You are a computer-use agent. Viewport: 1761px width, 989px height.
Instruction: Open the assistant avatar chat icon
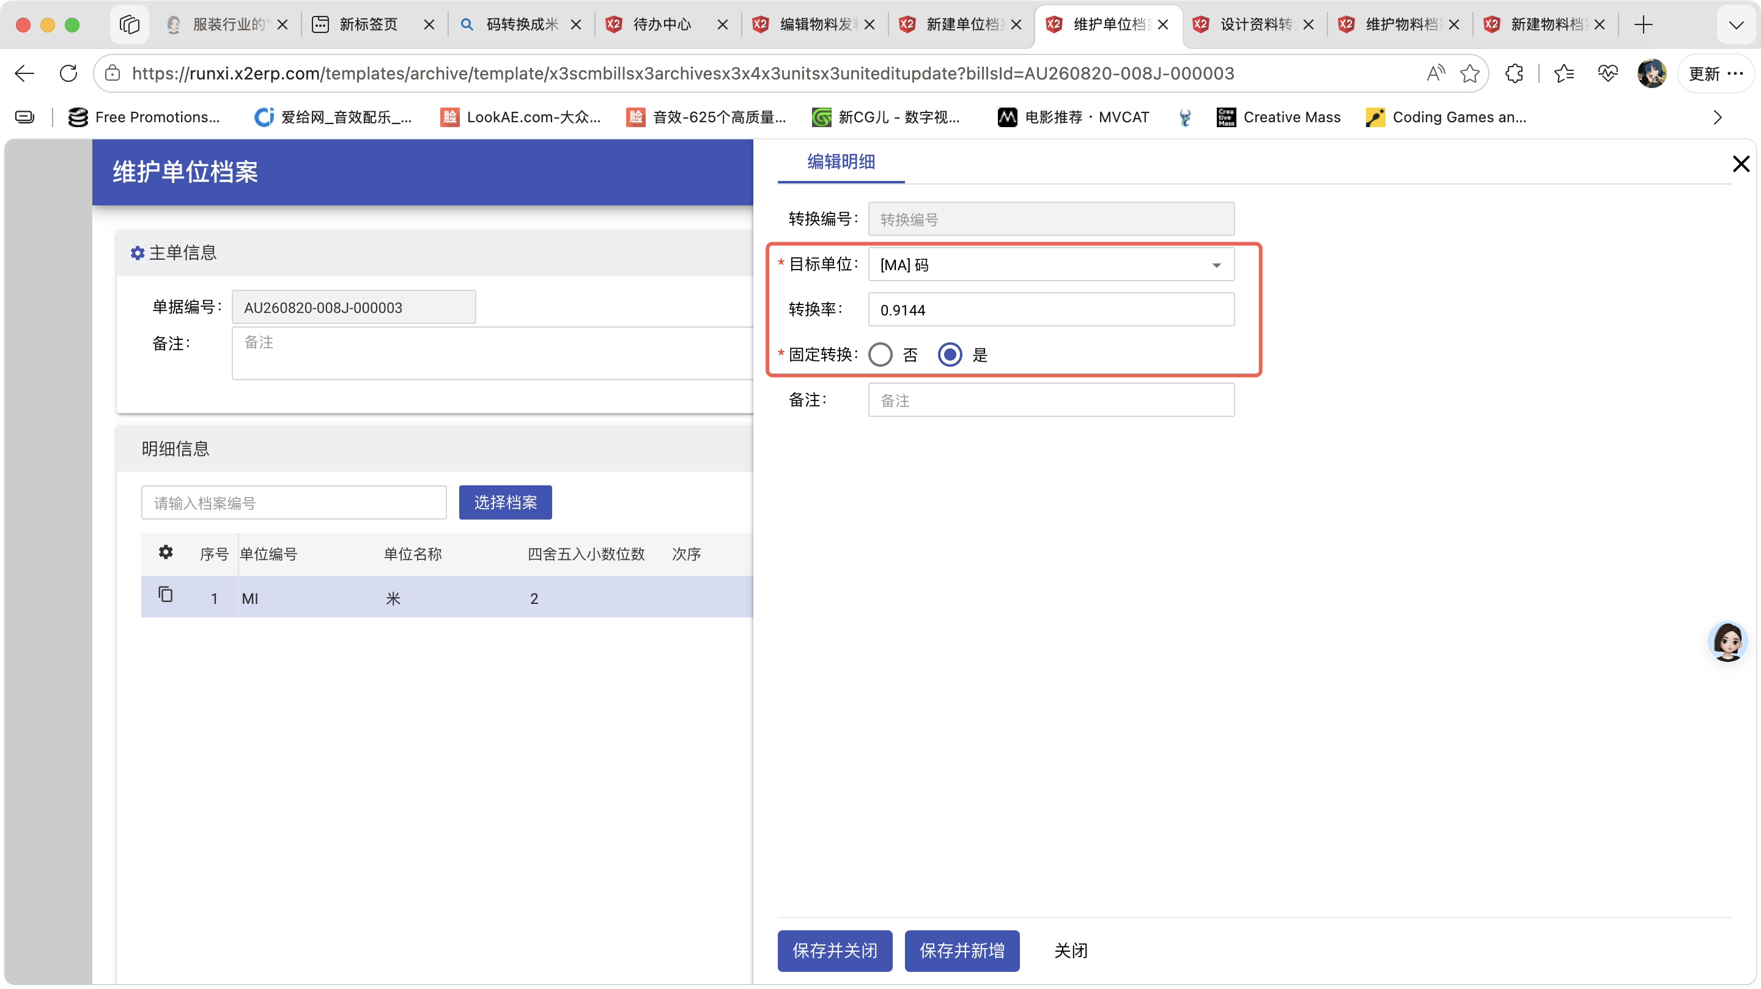point(1727,642)
